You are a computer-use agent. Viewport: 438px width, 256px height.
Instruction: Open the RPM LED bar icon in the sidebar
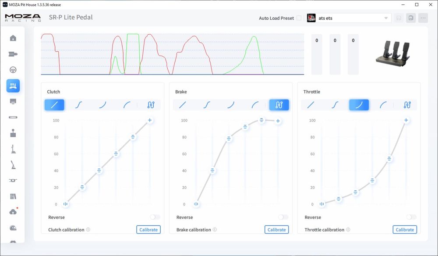point(13,117)
